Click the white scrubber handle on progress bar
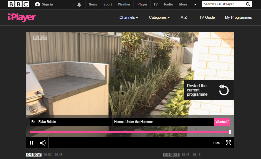Image resolution: width=261 pixels, height=159 pixels. click(230, 132)
